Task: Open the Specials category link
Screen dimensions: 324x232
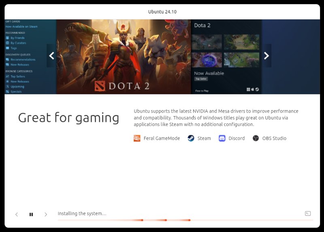Action: pos(16,92)
